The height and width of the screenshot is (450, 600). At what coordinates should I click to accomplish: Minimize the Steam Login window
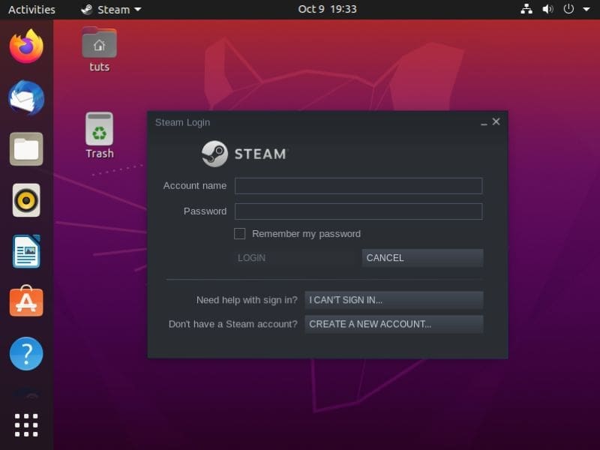coord(484,122)
